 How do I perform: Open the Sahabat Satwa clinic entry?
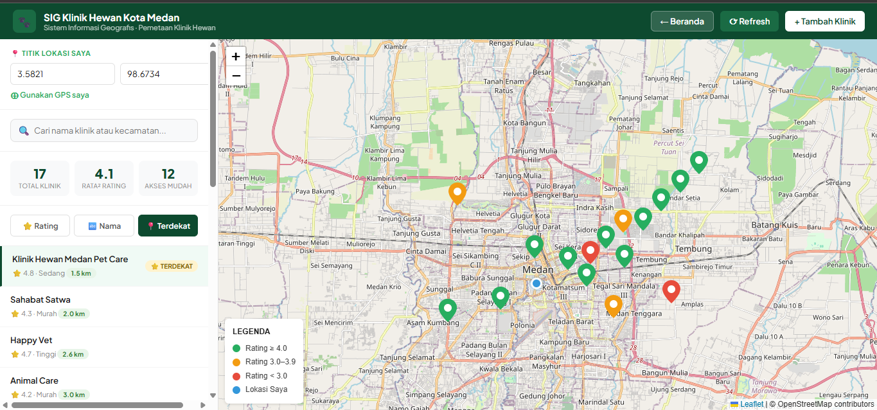coord(104,307)
